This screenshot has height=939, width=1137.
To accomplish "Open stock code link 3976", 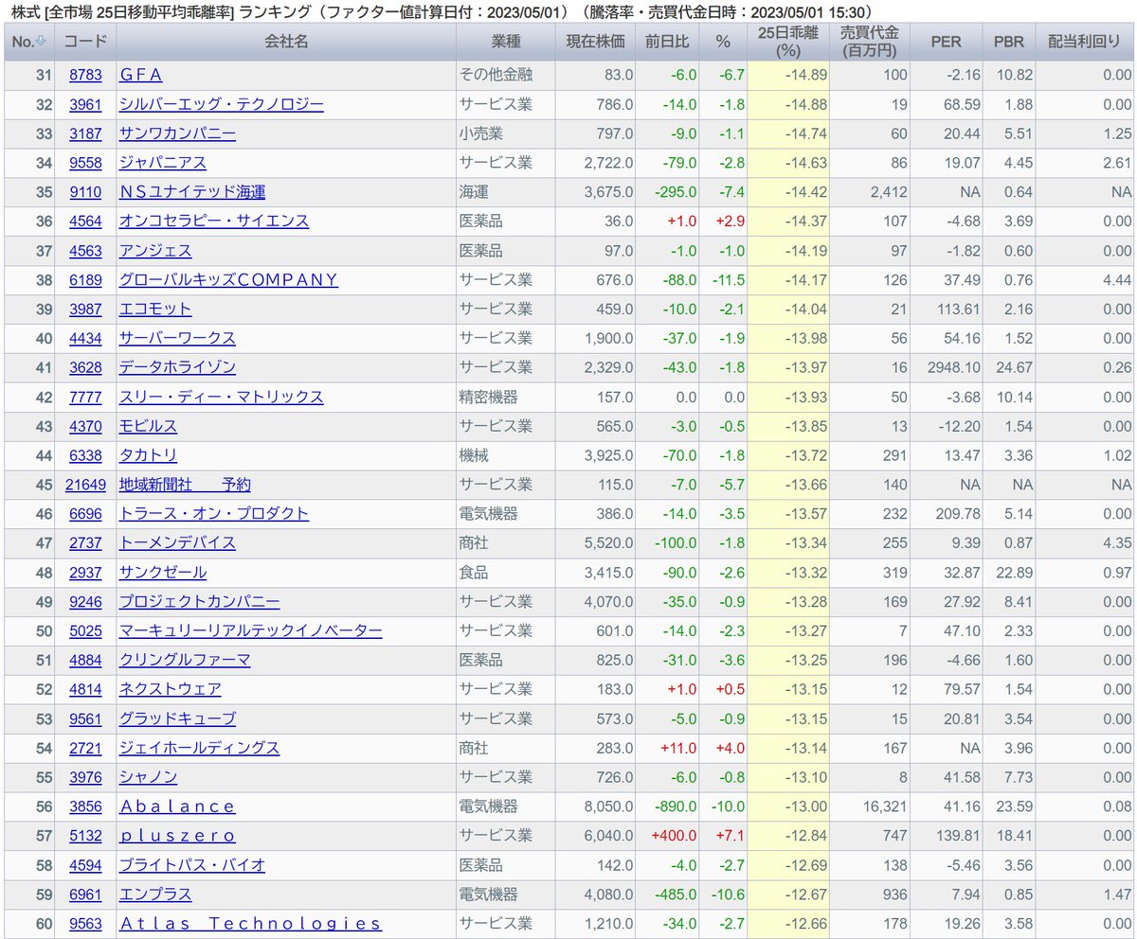I will 85,778.
